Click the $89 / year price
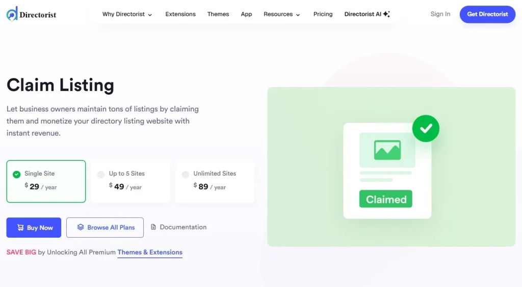Screen dimensions: 522x287 point(210,186)
